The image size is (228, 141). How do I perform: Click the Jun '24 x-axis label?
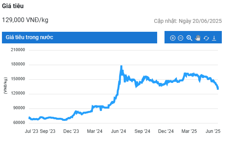coord(118,131)
